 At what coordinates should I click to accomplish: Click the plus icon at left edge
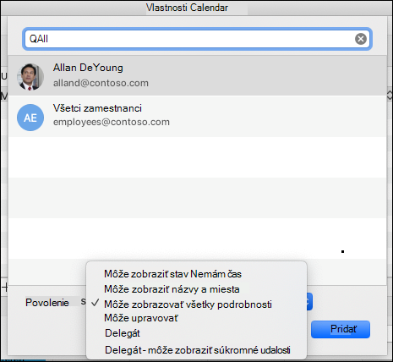coord(5,288)
